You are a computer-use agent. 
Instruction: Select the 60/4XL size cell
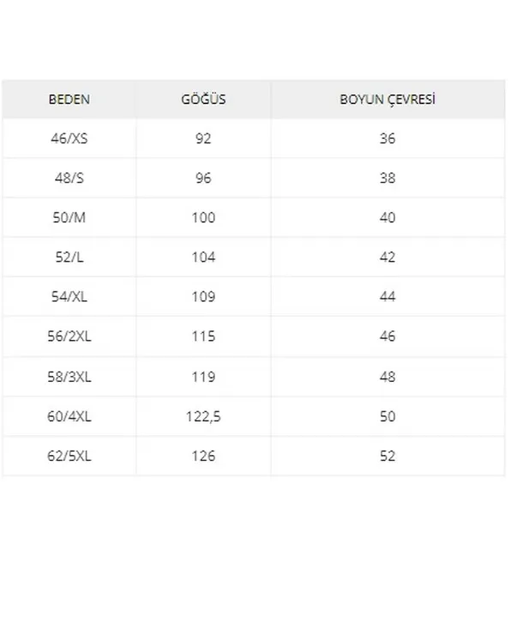(x=69, y=416)
